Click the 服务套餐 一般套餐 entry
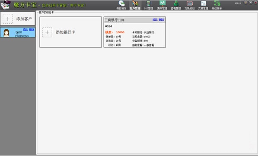This screenshot has width=258, height=156. click(x=143, y=45)
